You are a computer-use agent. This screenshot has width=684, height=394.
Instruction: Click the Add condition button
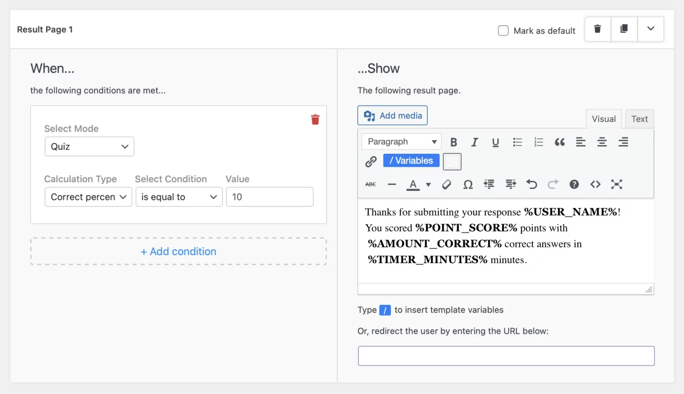[179, 252]
